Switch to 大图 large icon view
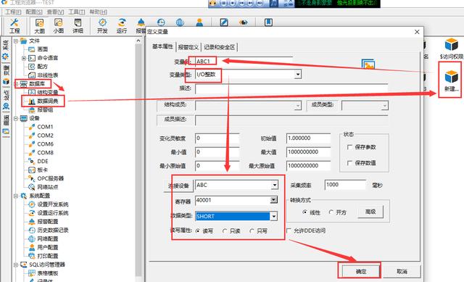 [39, 25]
